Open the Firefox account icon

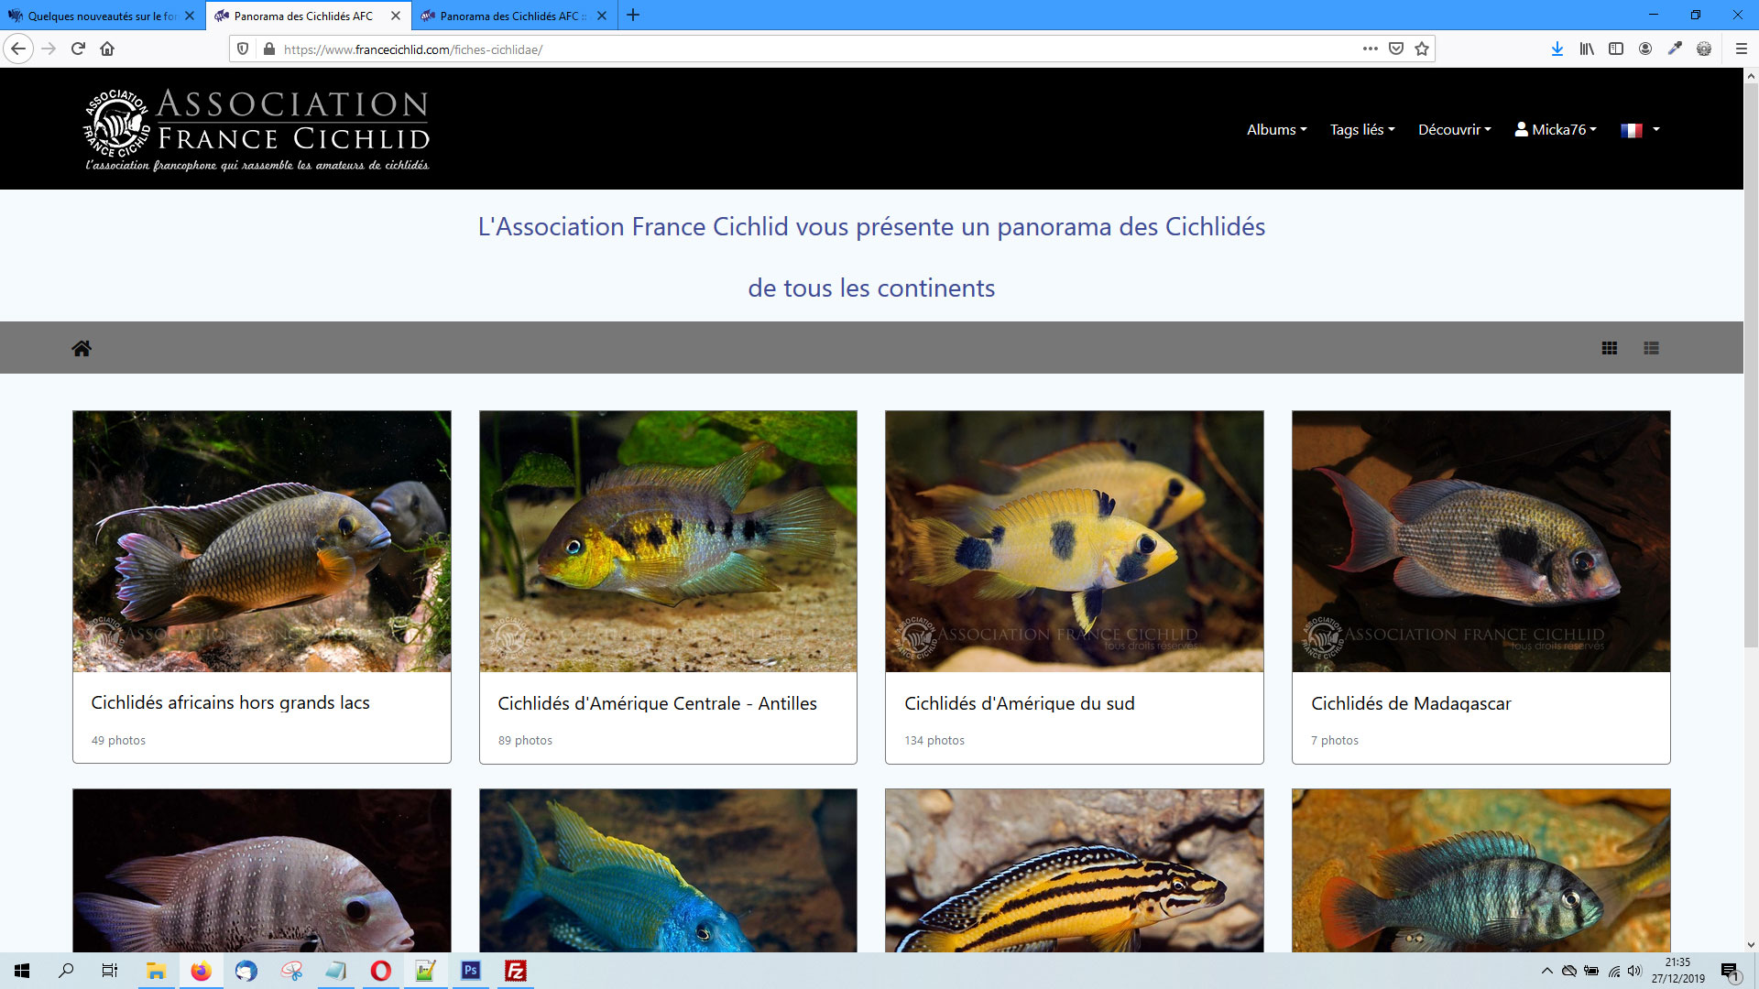[x=1645, y=49]
